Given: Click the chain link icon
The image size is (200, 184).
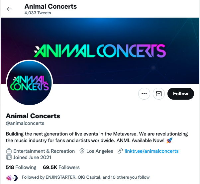Looking at the screenshot, I should click(120, 151).
